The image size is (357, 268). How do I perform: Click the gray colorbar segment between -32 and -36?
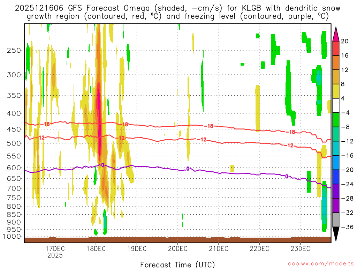(x=336, y=220)
